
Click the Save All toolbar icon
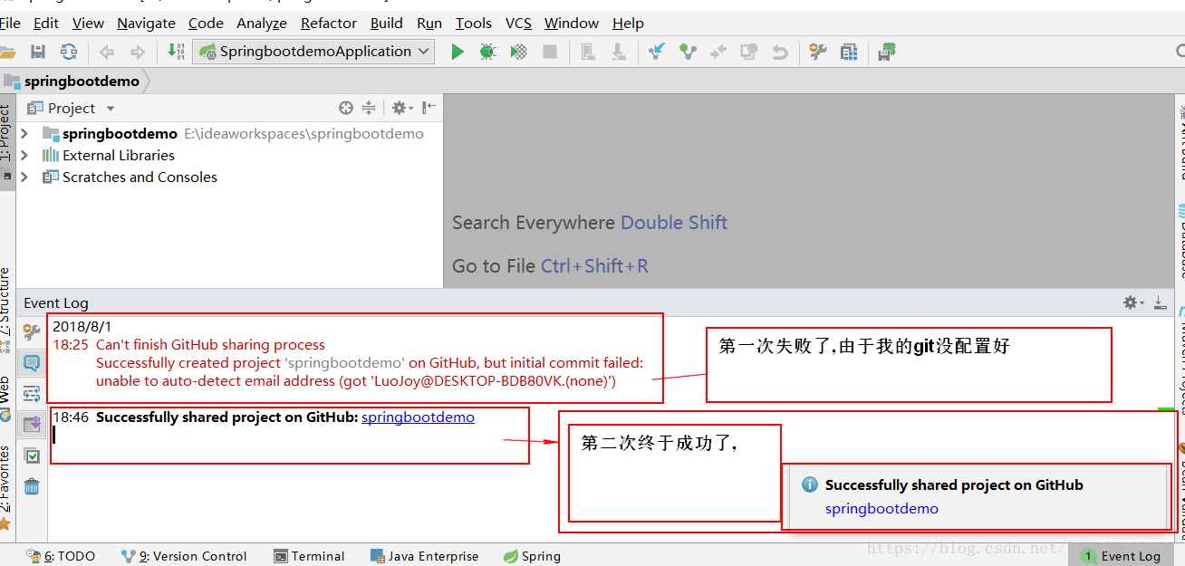click(x=38, y=52)
